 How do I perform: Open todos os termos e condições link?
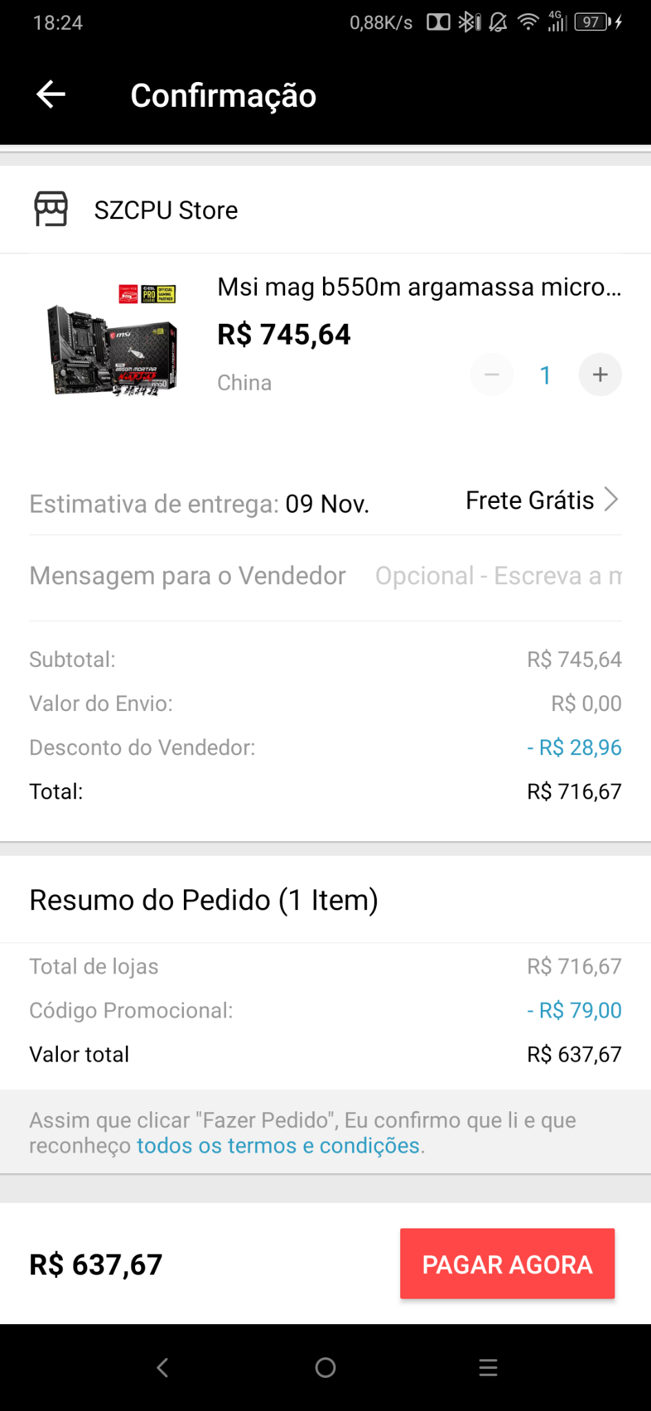(278, 1146)
